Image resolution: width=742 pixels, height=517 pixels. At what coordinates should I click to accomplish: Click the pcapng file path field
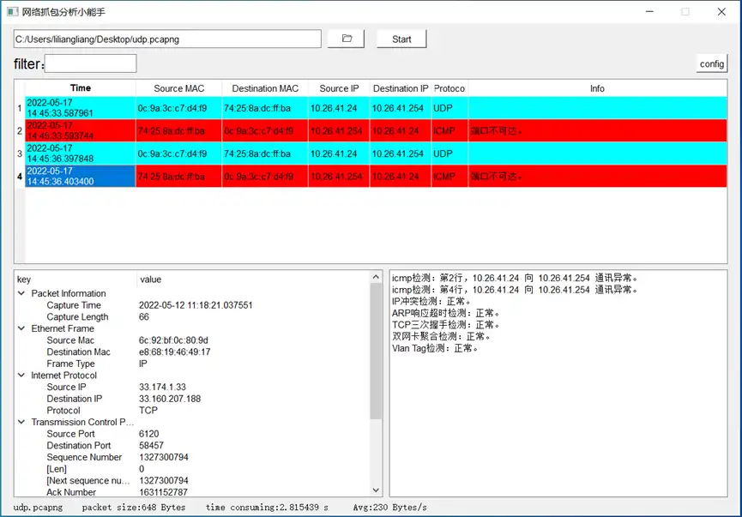(166, 39)
